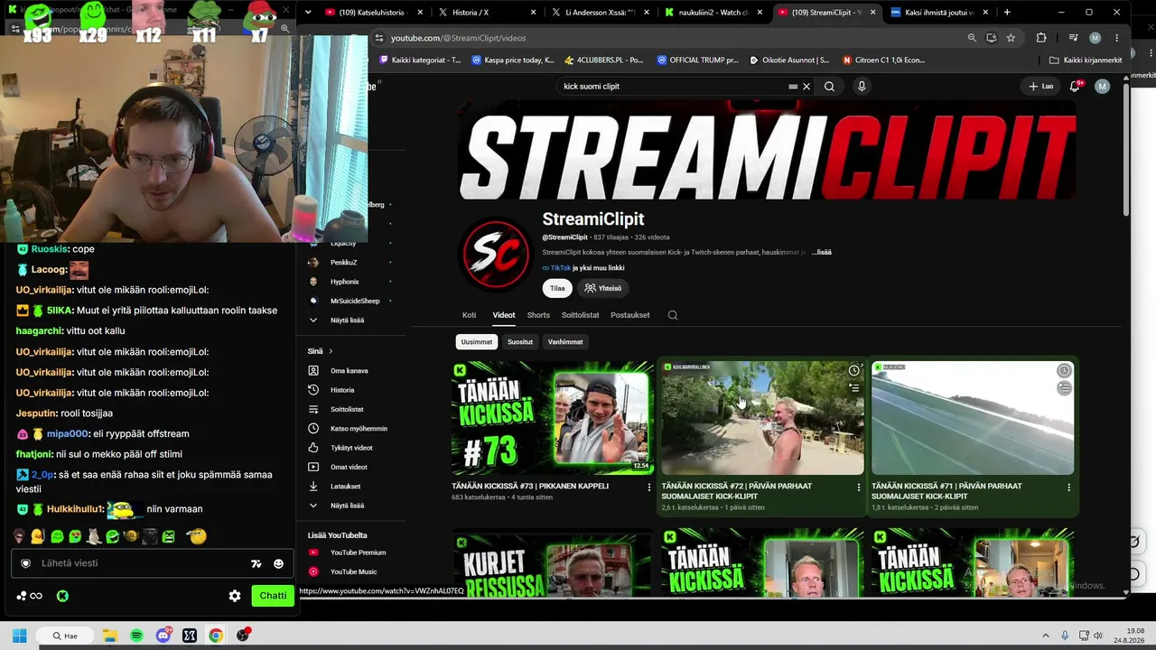Open File Explorer from the taskbar

tap(110, 636)
